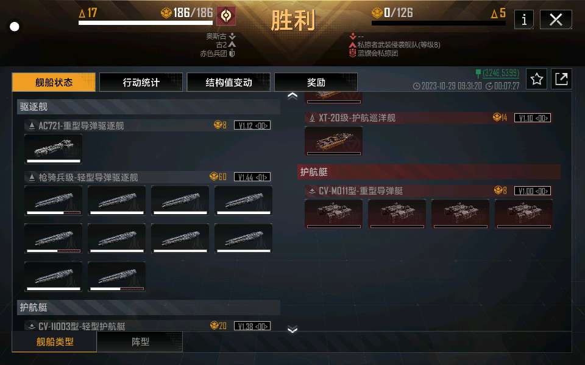
Task: Click the XT-20级 cruiser thumbnail
Action: click(333, 141)
